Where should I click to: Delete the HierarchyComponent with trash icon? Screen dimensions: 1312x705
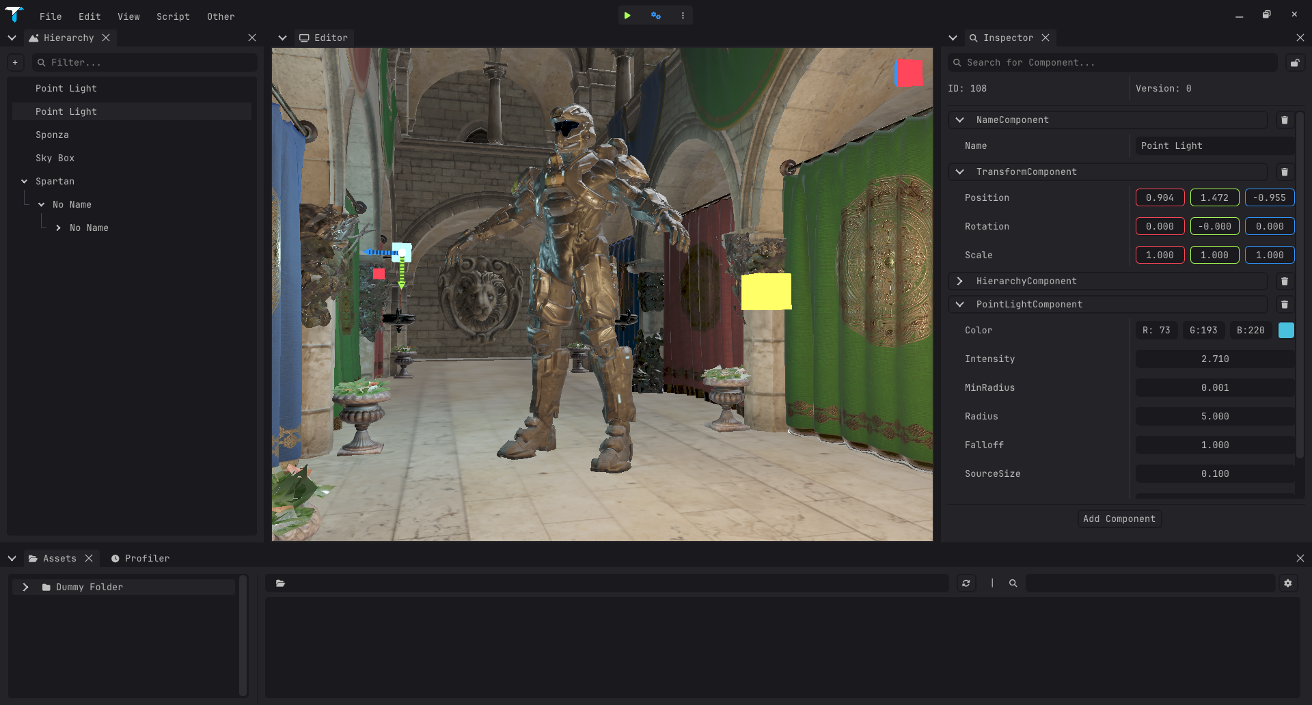tap(1285, 281)
